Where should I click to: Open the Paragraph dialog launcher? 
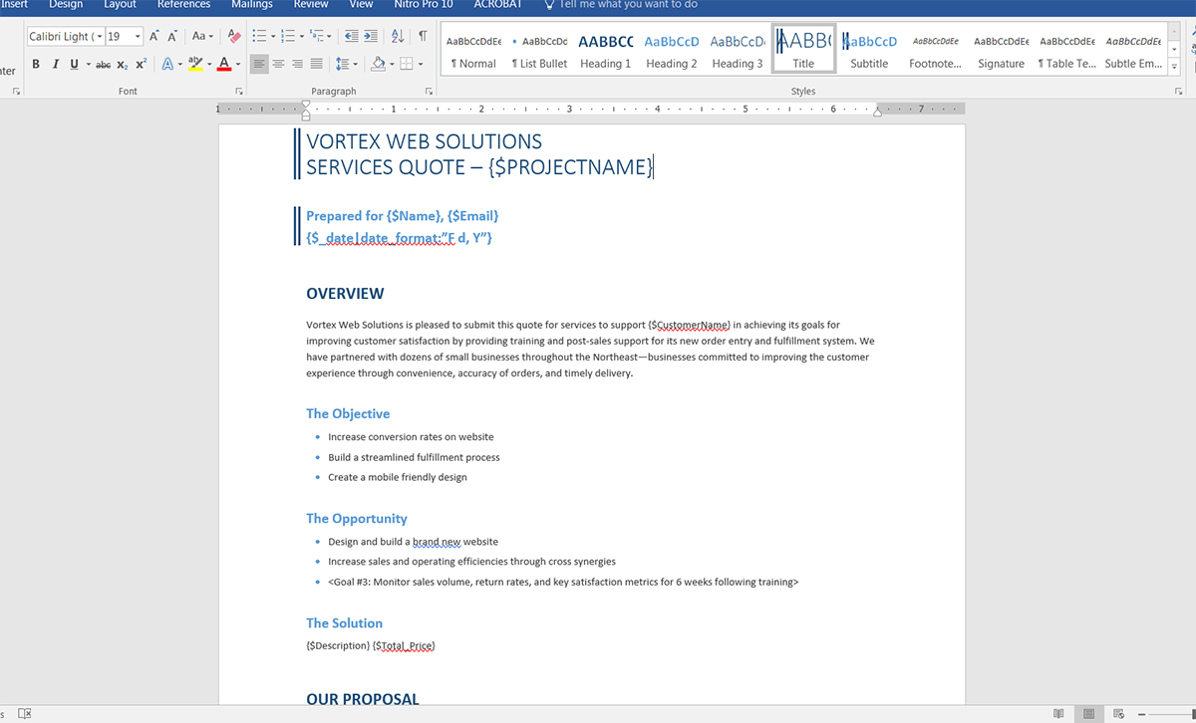click(429, 91)
